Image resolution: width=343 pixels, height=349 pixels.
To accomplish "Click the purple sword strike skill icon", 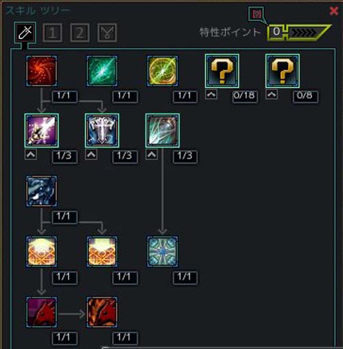I will click(x=41, y=131).
